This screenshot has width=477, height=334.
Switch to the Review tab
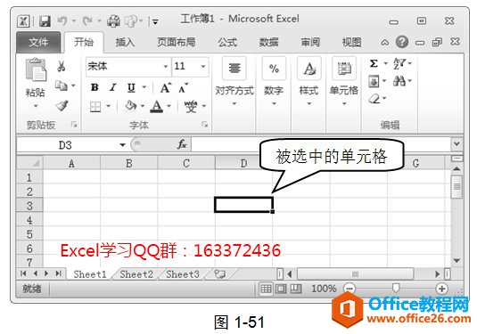pos(310,42)
